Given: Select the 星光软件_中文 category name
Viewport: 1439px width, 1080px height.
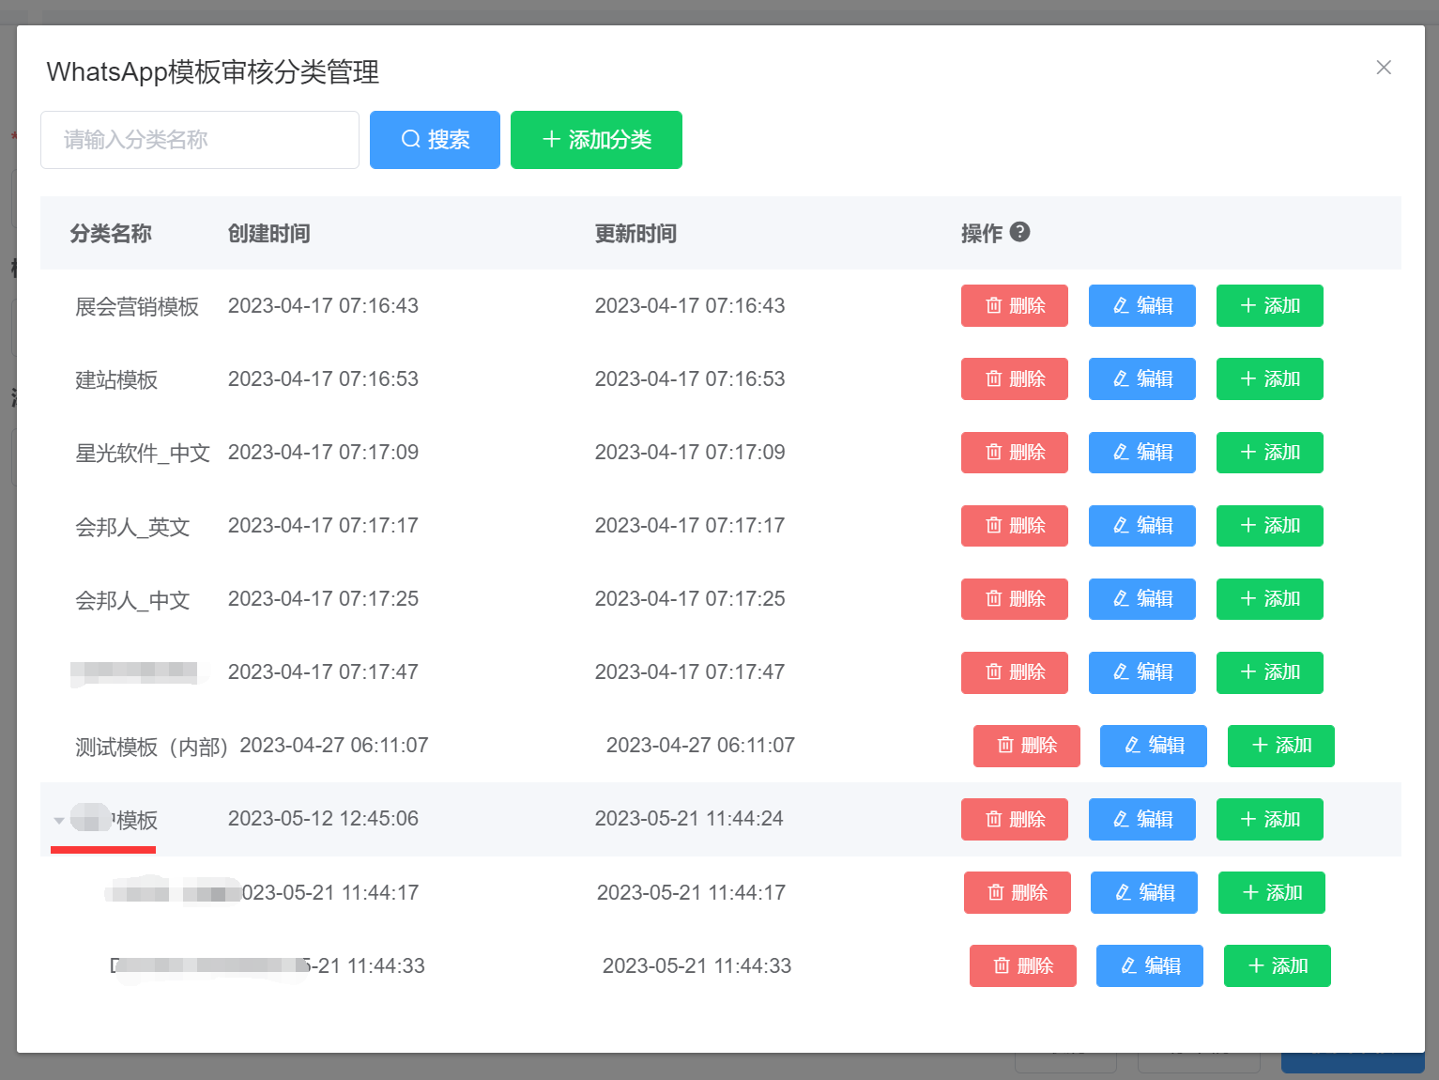Looking at the screenshot, I should pyautogui.click(x=143, y=454).
